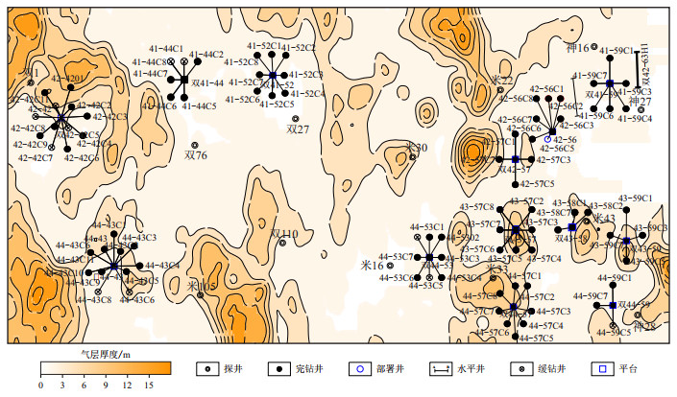The width and height of the screenshot is (677, 397).
Task: Click the 双110 well marker
Action: pyautogui.click(x=282, y=244)
